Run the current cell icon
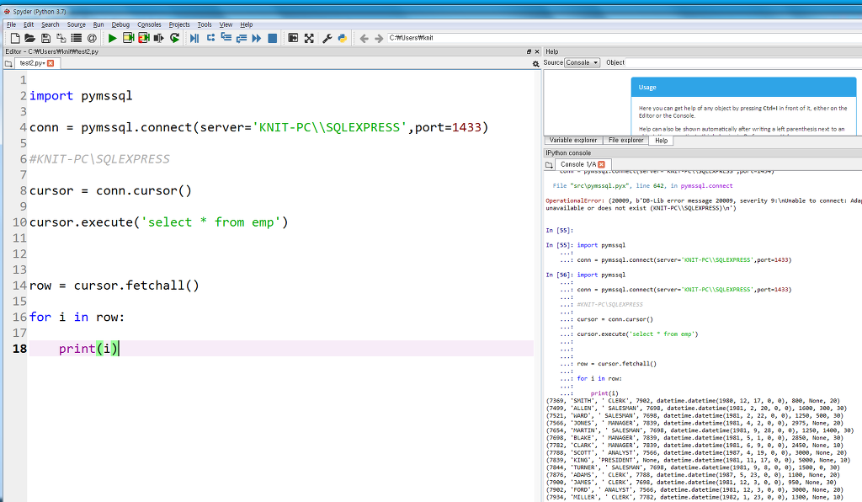 pos(129,38)
